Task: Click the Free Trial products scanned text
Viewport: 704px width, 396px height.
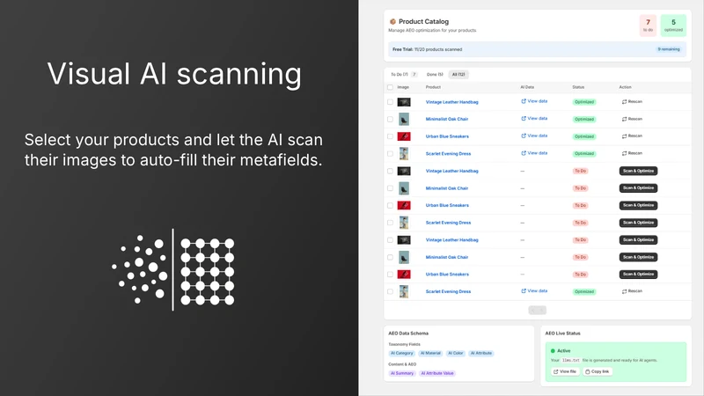Action: pos(427,49)
